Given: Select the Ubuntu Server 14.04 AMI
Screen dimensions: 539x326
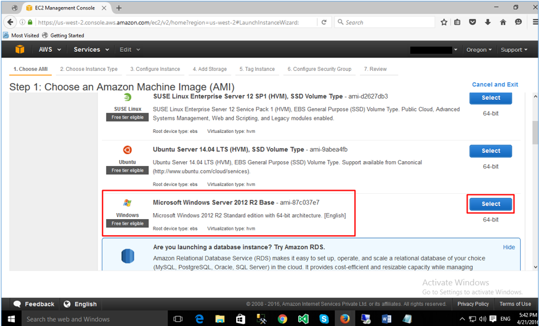Looking at the screenshot, I should click(x=491, y=151).
